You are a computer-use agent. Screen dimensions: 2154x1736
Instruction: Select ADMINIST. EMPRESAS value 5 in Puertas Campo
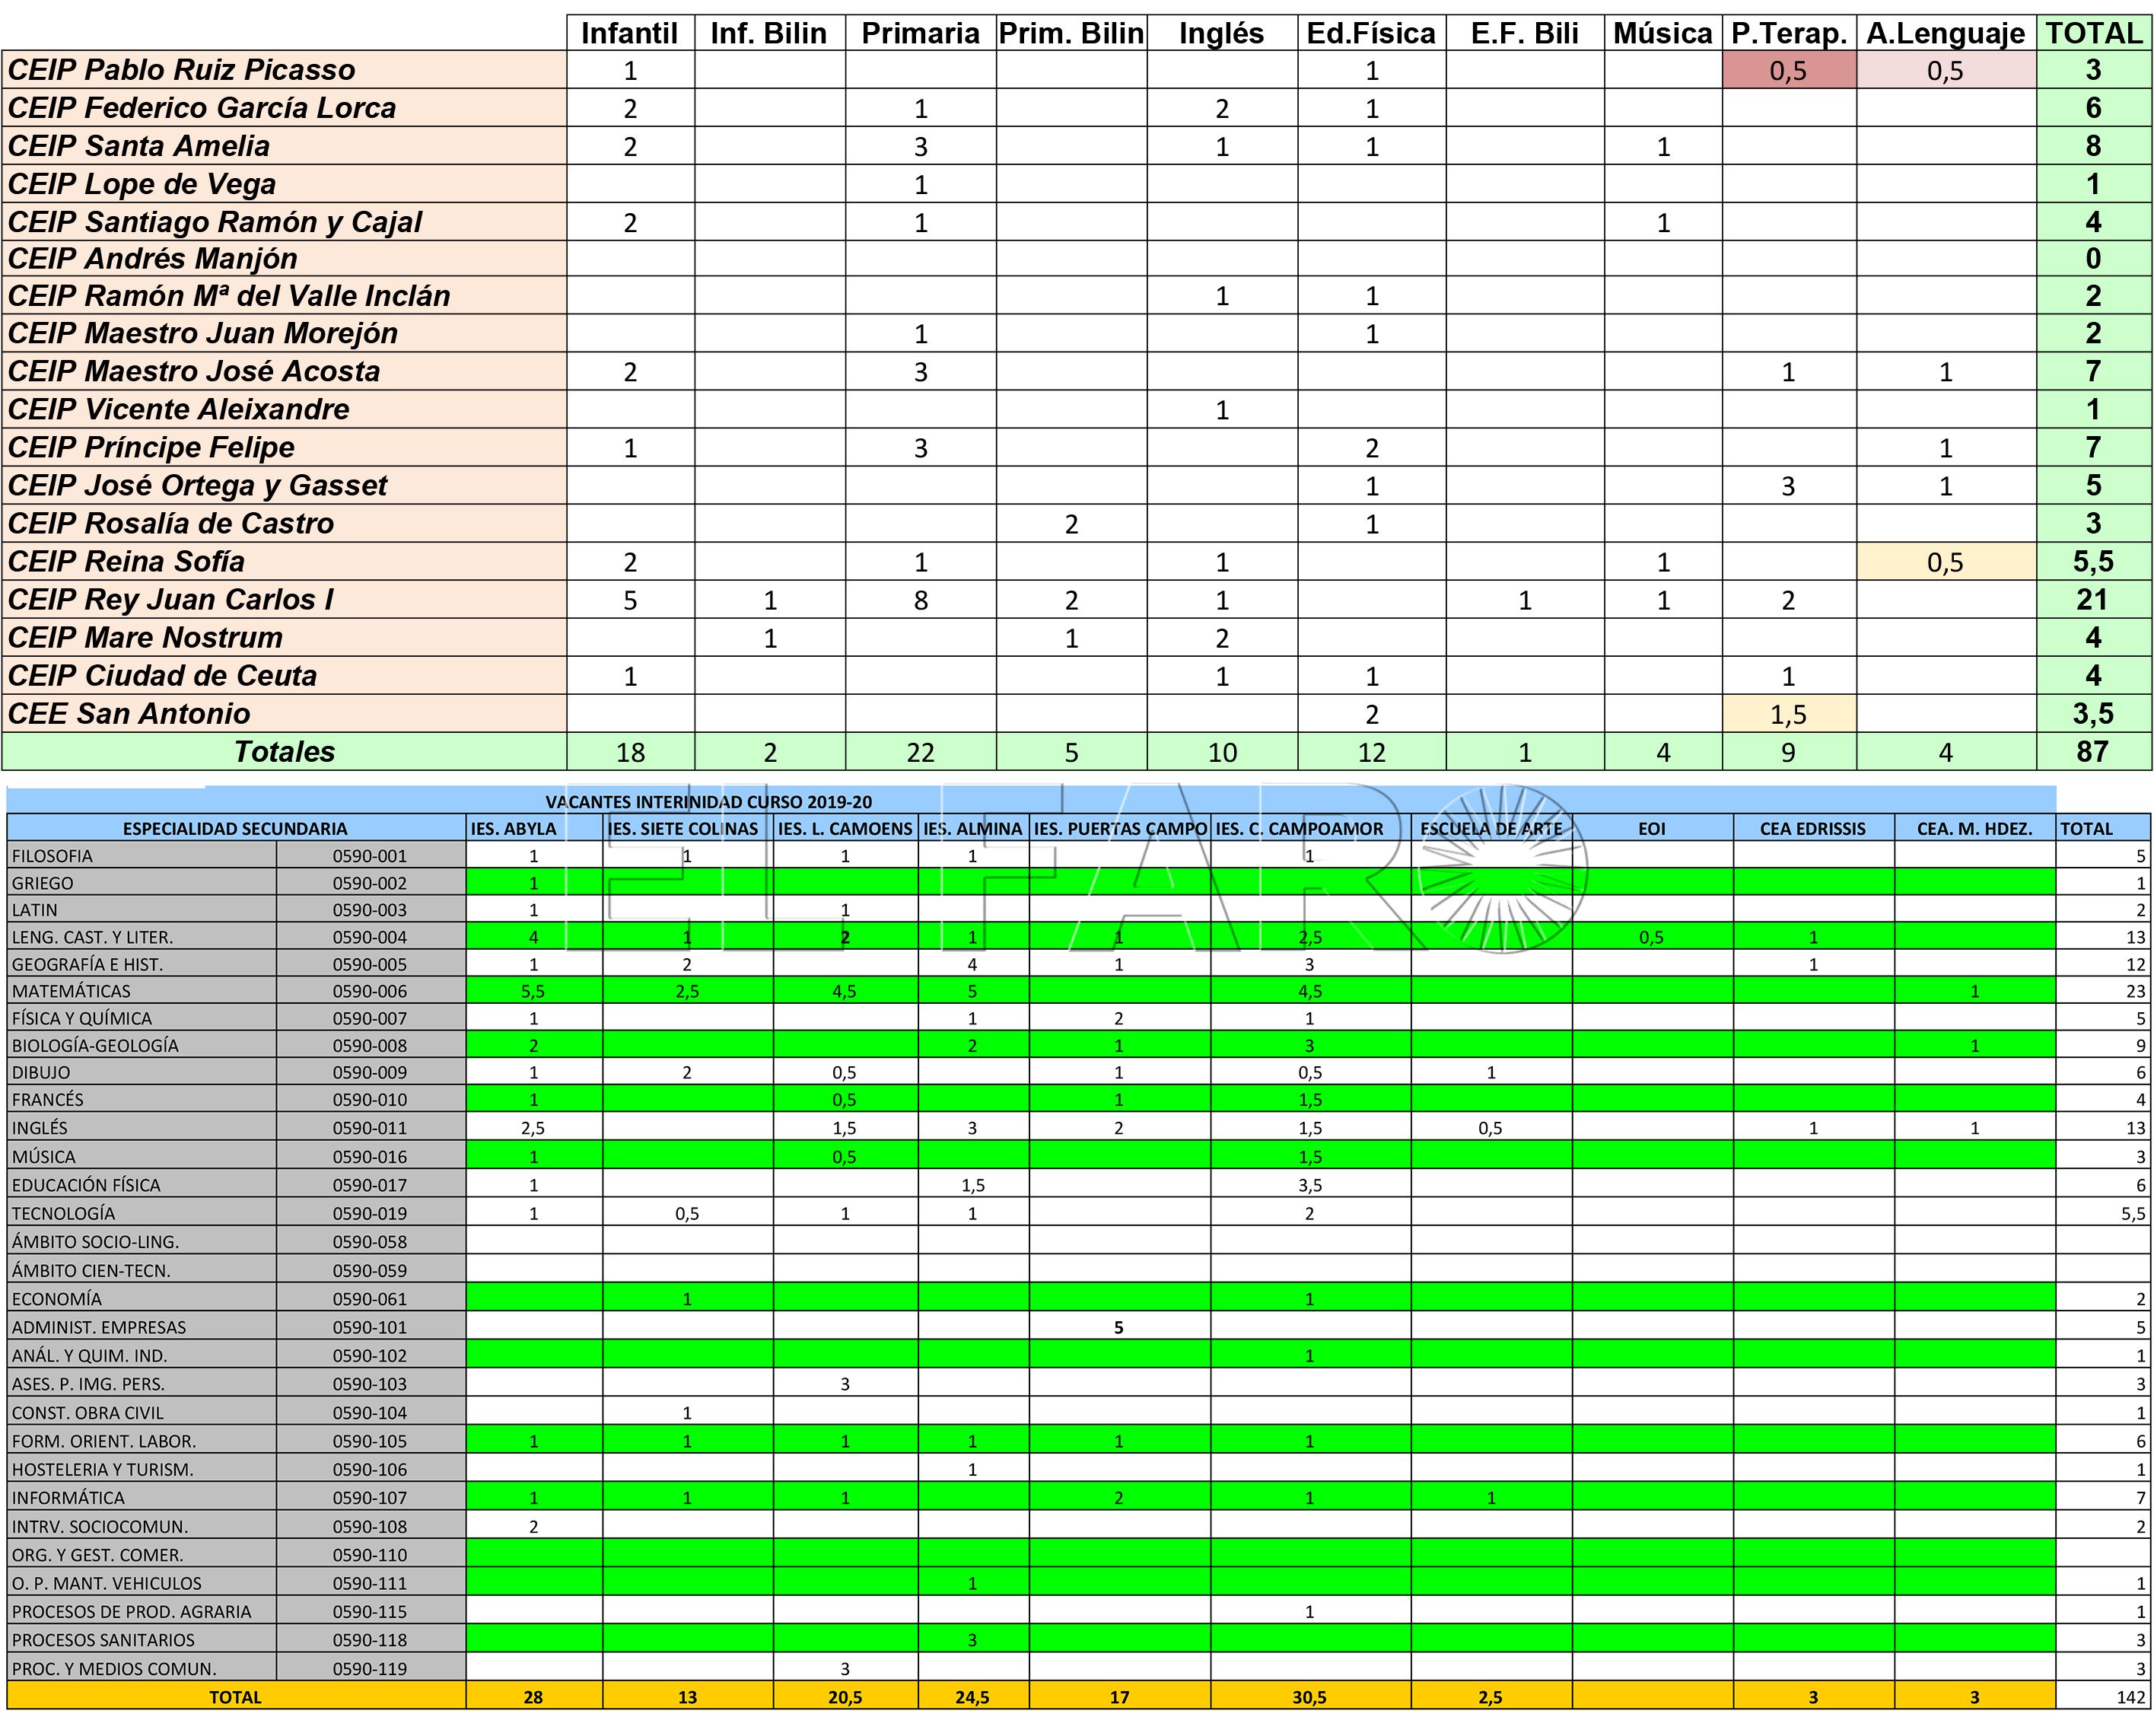coord(1119,1328)
